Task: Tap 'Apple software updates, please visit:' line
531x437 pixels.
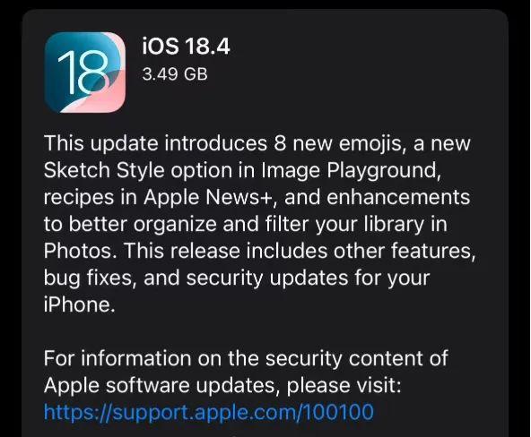Action: pos(222,385)
